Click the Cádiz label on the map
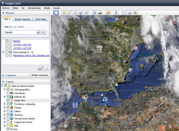 point(85,91)
